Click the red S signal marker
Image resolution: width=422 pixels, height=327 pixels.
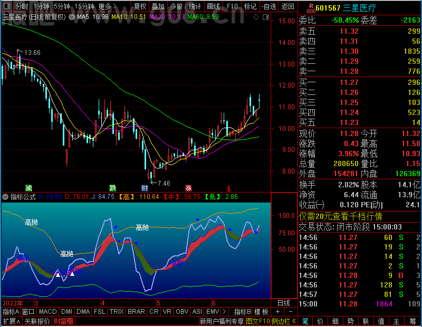229,188
